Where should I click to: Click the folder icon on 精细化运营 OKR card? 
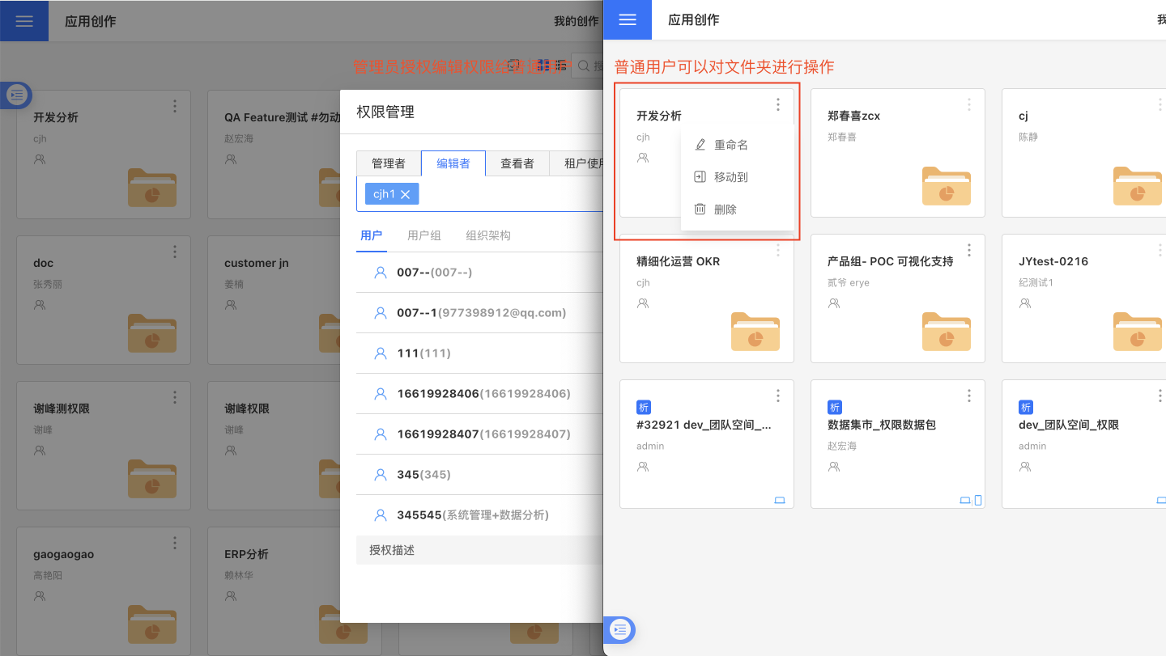[755, 332]
